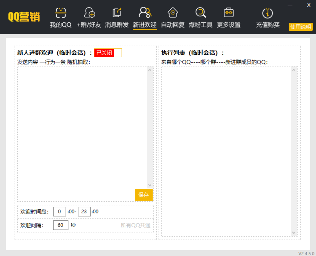Close the QQ营销 window
This screenshot has width=316, height=256.
tap(309, 5)
